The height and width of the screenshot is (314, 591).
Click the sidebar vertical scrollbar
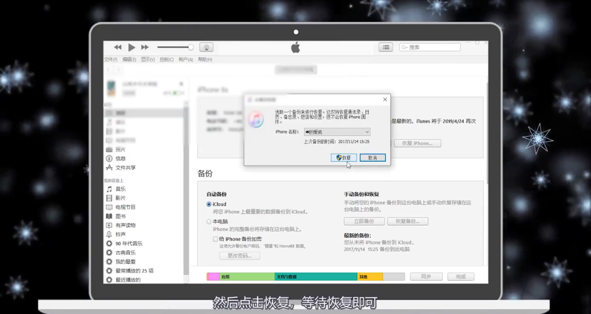click(x=185, y=192)
